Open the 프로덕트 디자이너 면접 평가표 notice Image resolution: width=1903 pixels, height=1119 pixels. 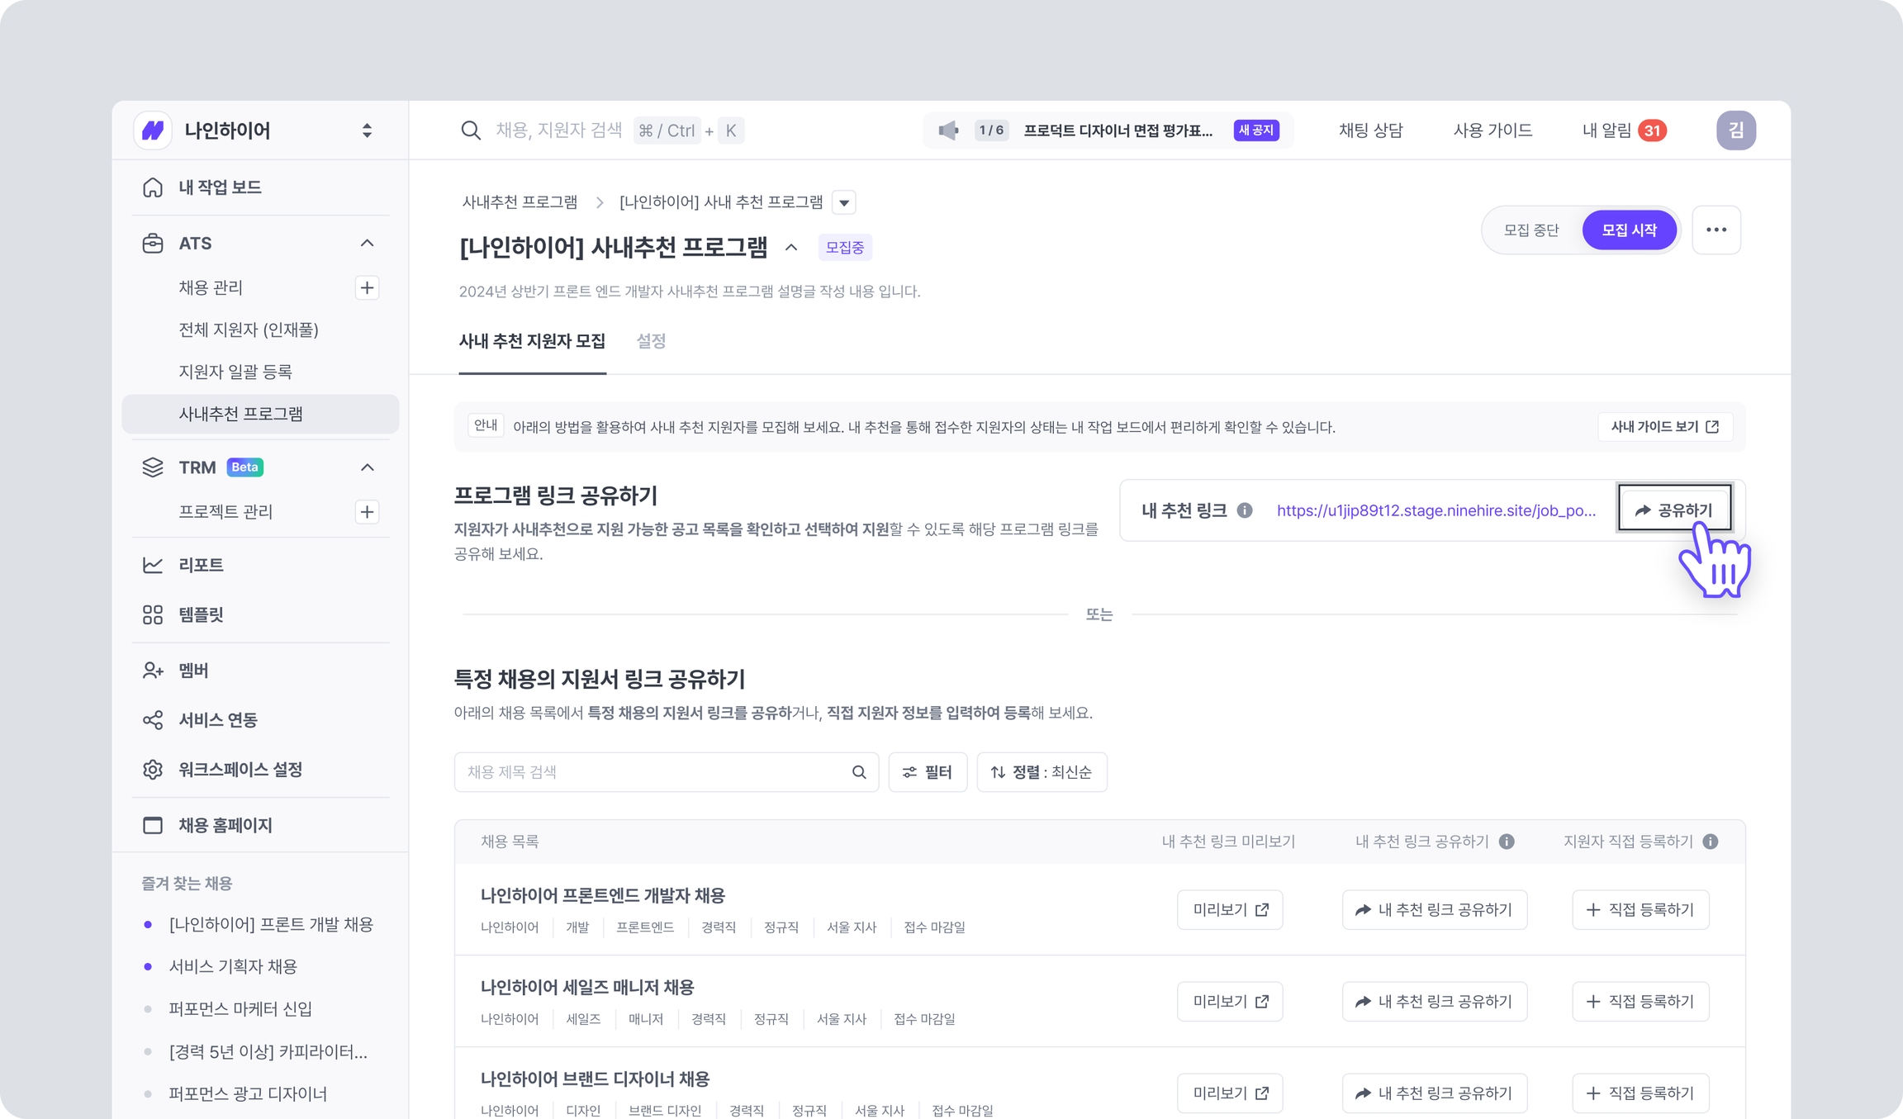tap(1118, 130)
